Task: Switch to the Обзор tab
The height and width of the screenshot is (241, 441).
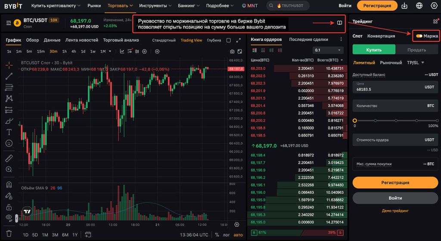Action: coord(32,40)
